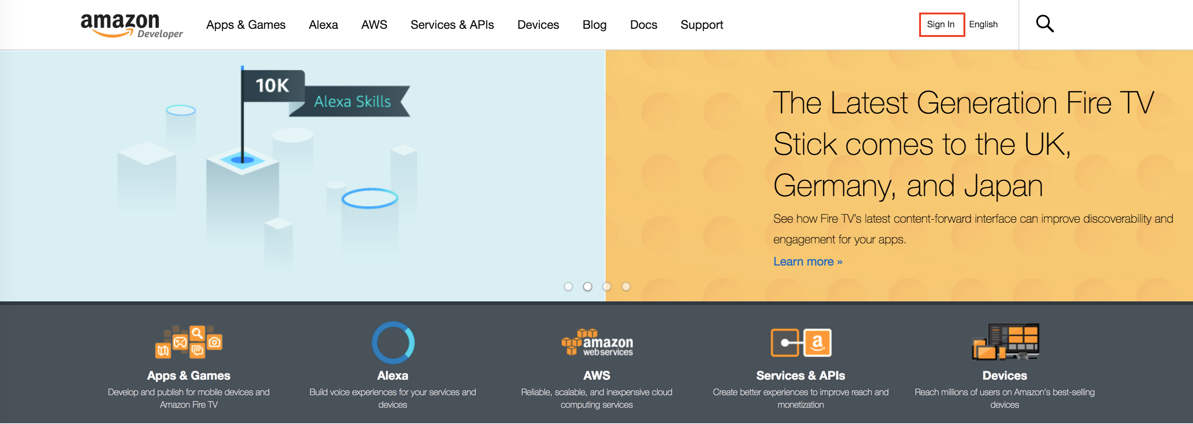Open Services & APIs in top navigation
This screenshot has height=424, width=1193.
click(452, 24)
